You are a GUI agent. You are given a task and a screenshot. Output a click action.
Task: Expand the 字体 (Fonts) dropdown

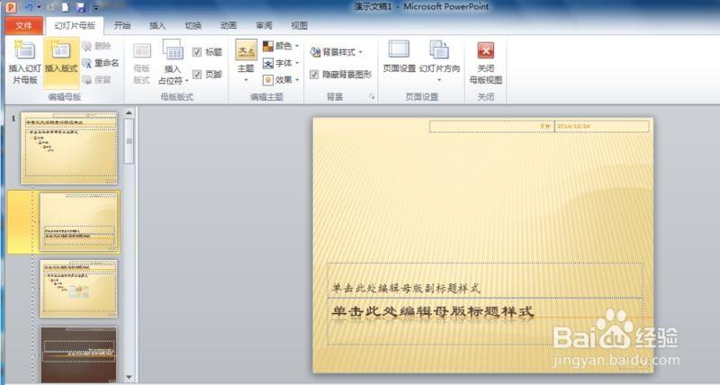pyautogui.click(x=282, y=63)
